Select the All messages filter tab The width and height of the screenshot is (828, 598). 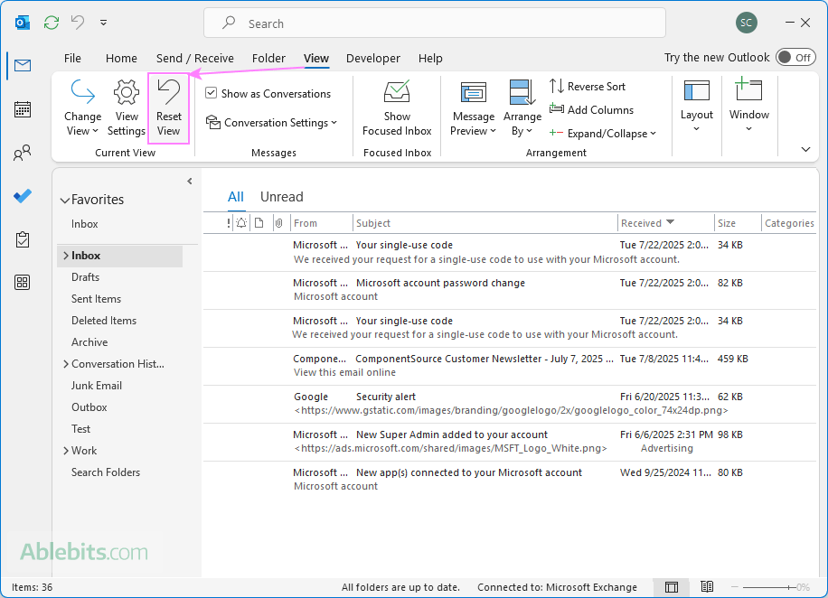(236, 197)
